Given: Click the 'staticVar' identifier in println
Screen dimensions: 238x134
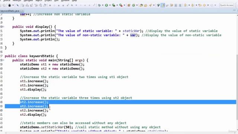Looking at the screenshot, I should coord(131,31).
